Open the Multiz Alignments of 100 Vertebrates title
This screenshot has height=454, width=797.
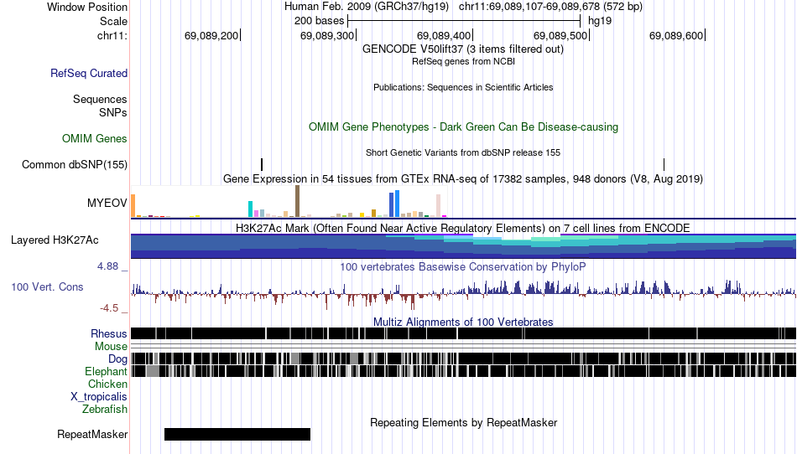(x=463, y=322)
